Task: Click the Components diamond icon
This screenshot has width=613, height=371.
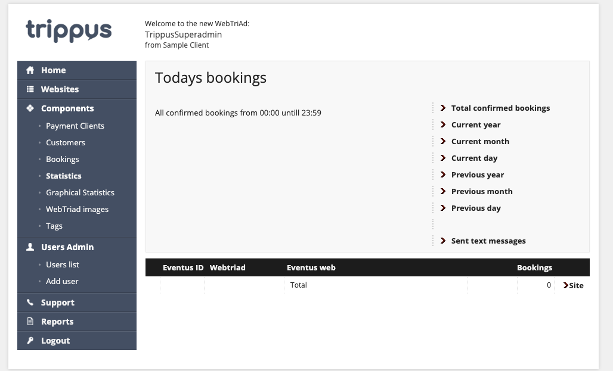Action: [x=30, y=108]
